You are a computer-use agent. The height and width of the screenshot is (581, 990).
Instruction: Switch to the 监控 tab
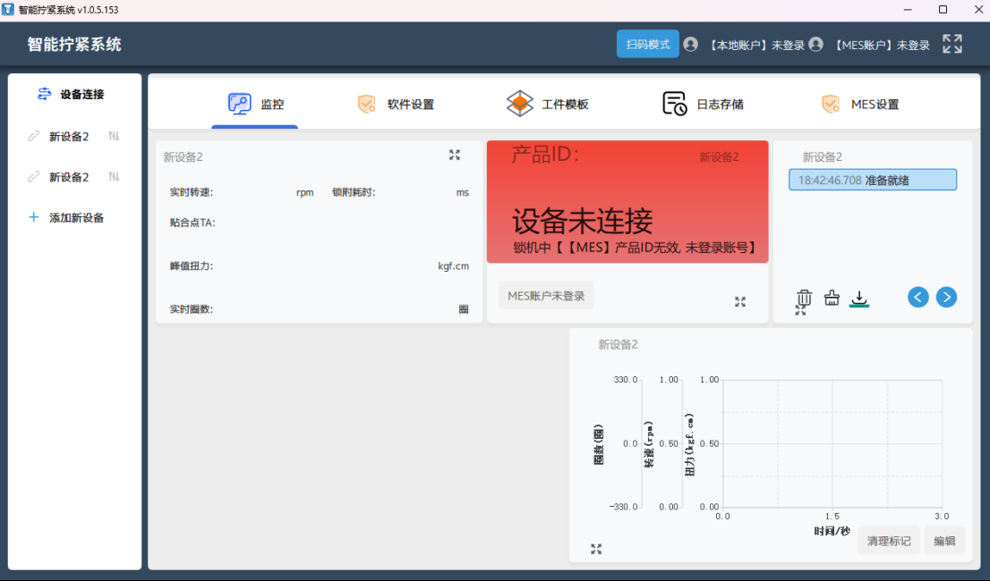pyautogui.click(x=255, y=104)
